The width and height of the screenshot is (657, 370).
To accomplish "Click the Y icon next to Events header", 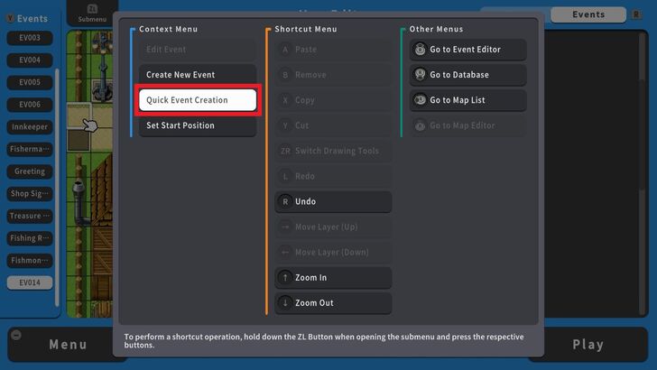I will (x=10, y=18).
